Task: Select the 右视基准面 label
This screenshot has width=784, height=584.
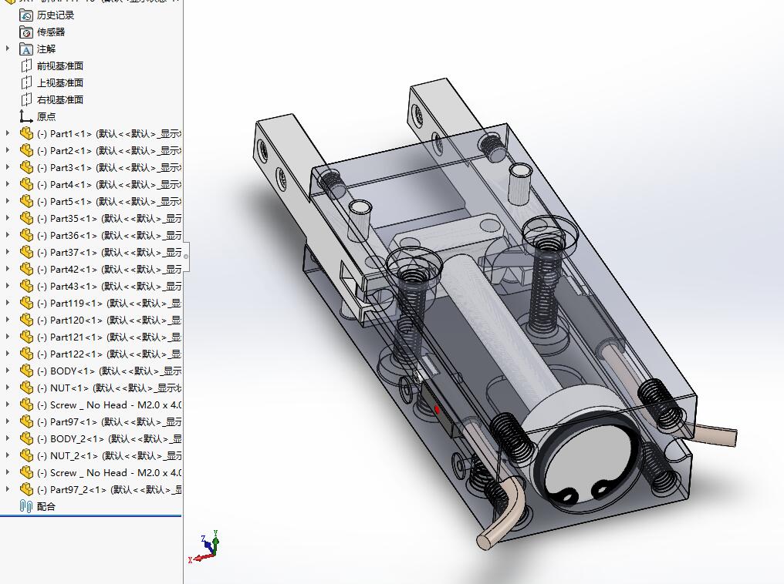Action: pos(60,100)
